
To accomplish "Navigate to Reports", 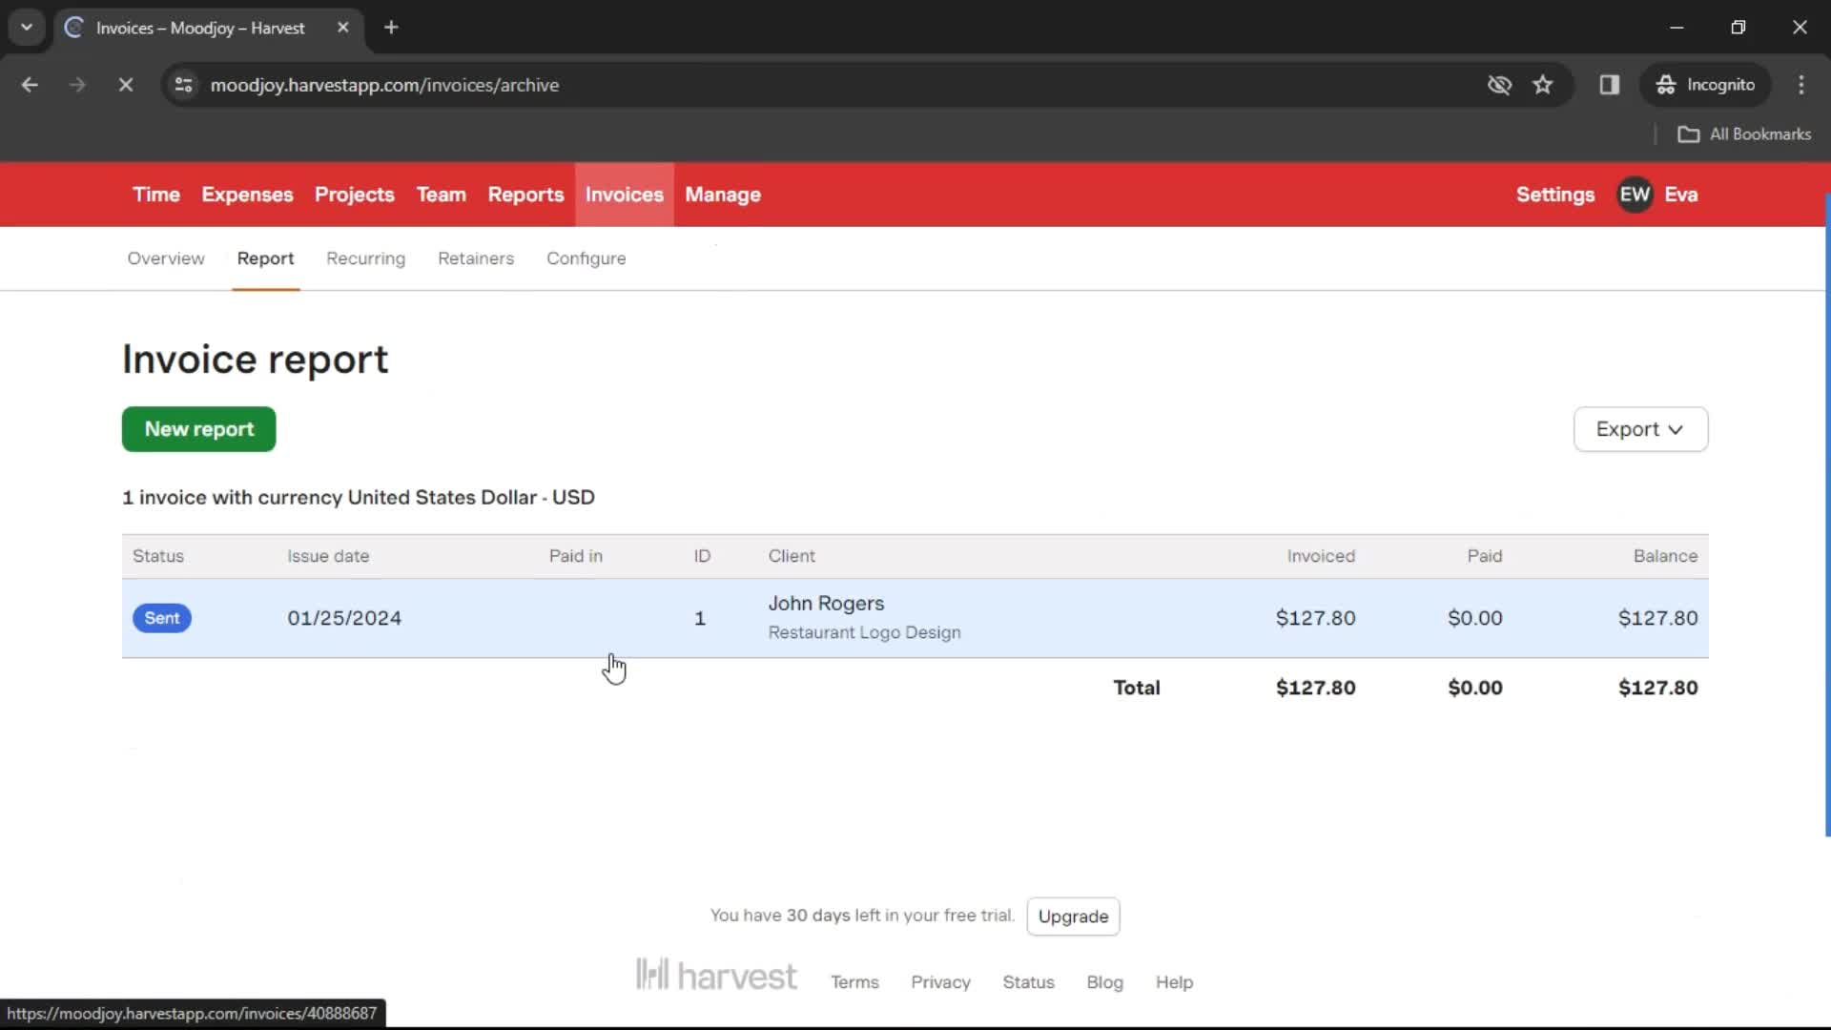I will (525, 195).
